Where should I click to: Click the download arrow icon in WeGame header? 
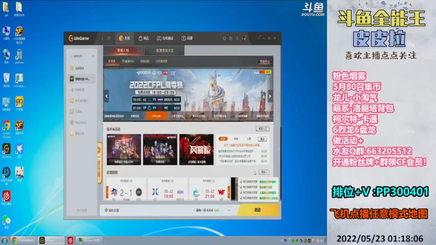pos(237,38)
